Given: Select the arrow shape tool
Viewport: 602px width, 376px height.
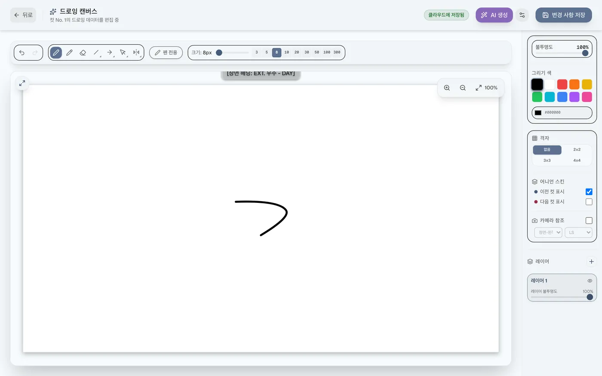Looking at the screenshot, I should pos(110,52).
